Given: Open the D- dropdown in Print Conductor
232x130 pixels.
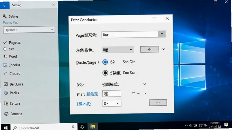Looking at the screenshot, I should click(x=112, y=103).
